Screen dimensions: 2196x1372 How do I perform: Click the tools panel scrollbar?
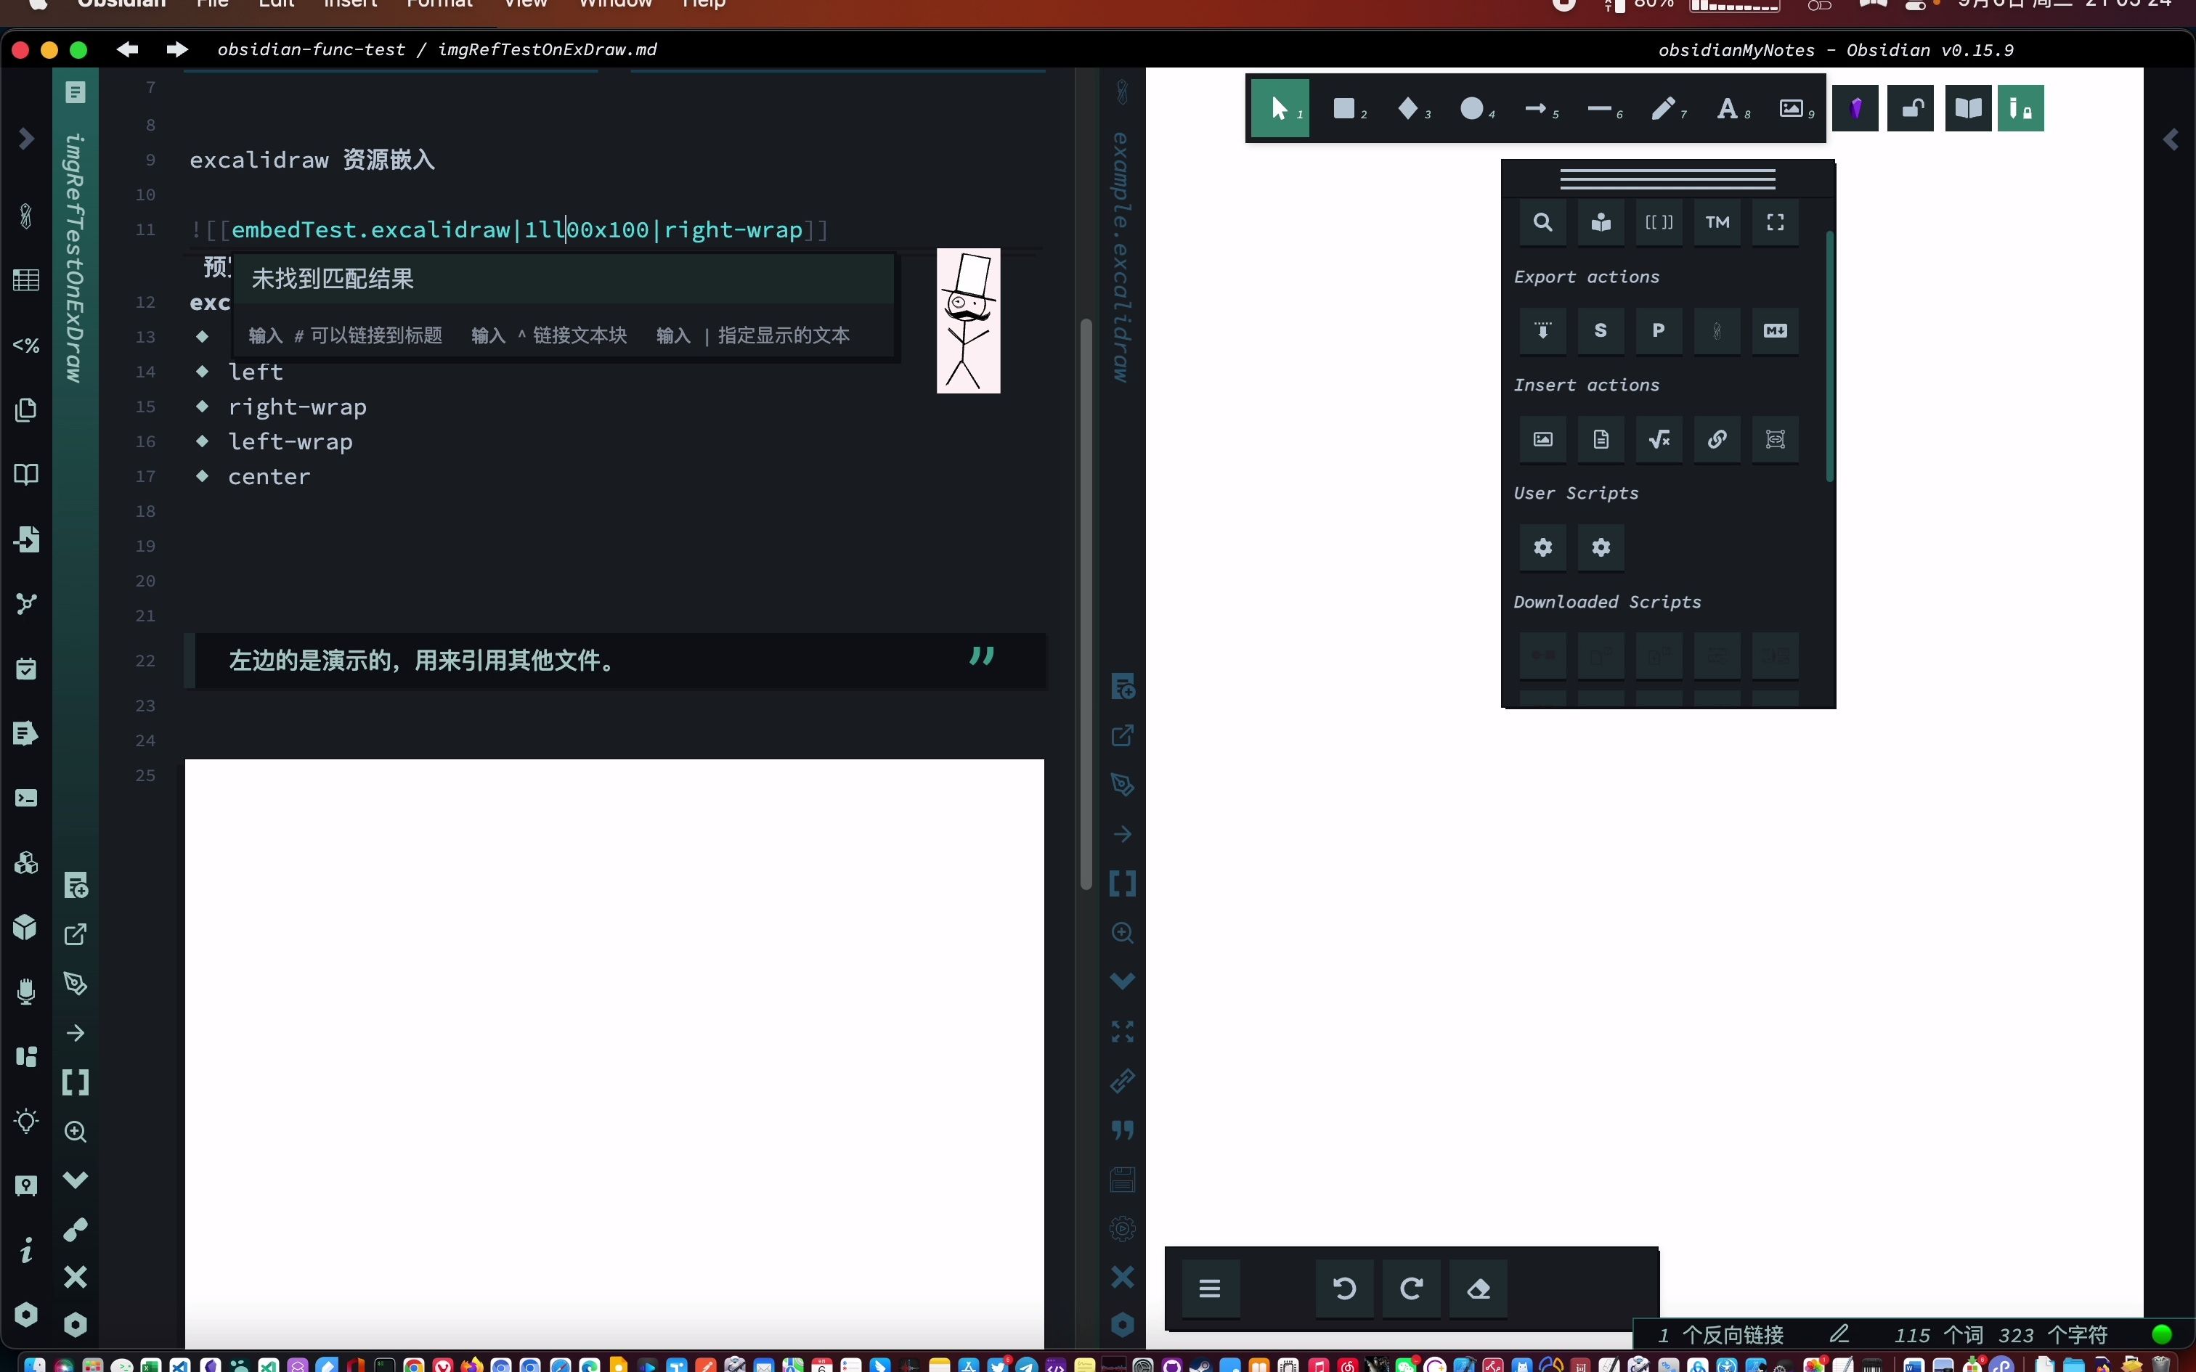coord(1829,356)
